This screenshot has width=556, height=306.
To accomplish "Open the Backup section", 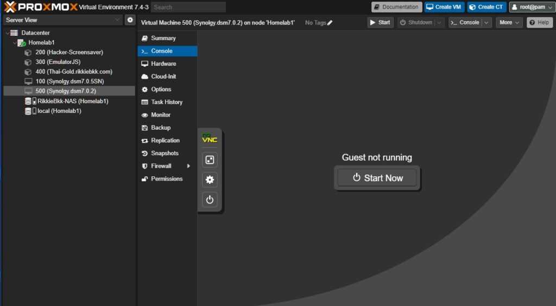I will pos(167,127).
